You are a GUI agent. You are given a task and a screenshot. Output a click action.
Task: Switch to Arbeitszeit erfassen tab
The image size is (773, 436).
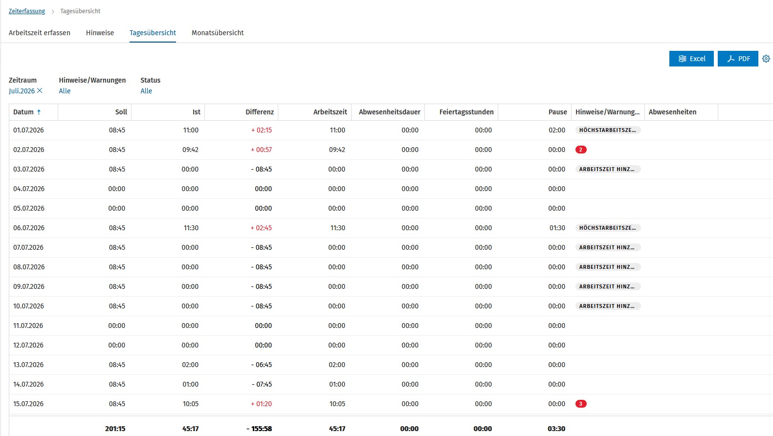(40, 33)
